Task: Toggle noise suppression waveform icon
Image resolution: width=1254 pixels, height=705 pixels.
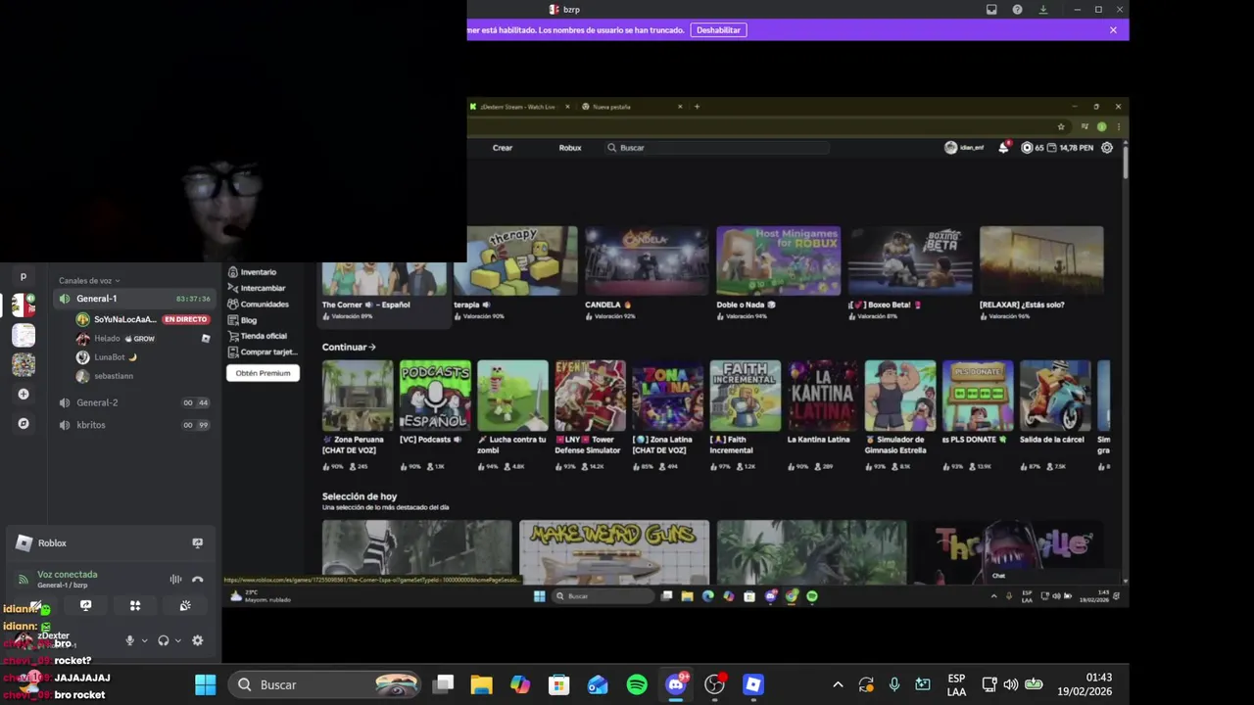Action: [x=175, y=580]
